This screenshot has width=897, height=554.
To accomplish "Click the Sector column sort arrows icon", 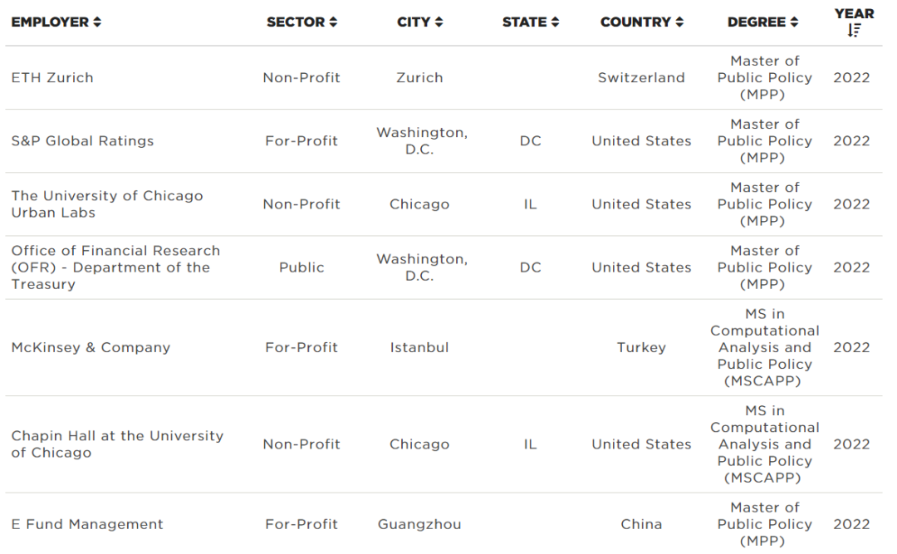I will [x=334, y=22].
